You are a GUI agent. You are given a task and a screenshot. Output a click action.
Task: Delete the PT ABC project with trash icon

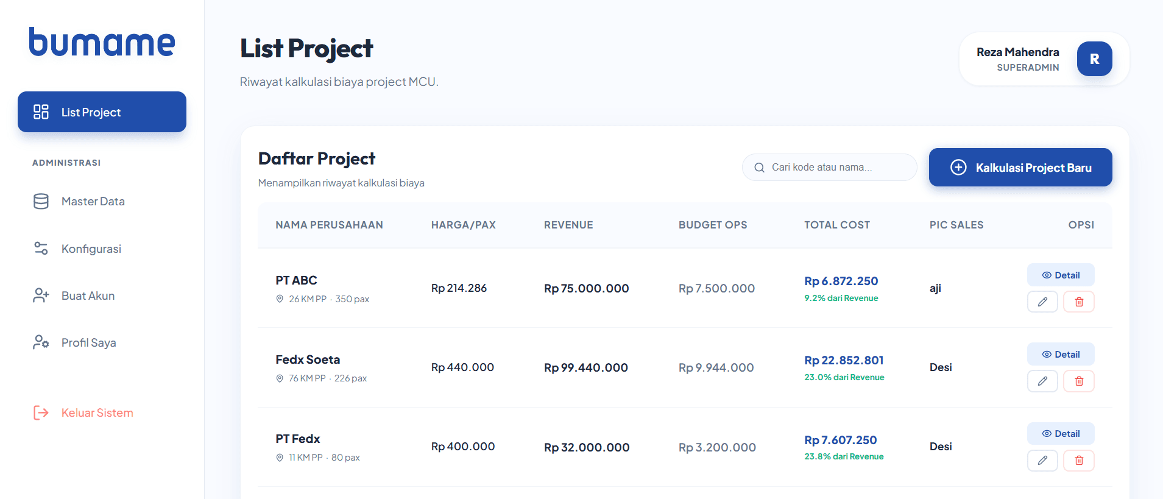tap(1079, 302)
